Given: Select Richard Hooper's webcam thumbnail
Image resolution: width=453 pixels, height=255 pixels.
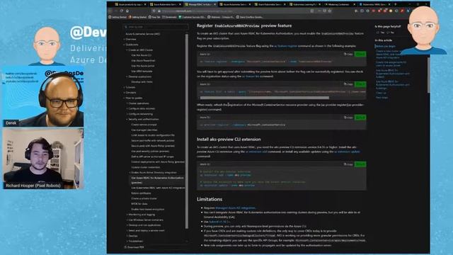Looking at the screenshot, I should click(43, 159).
